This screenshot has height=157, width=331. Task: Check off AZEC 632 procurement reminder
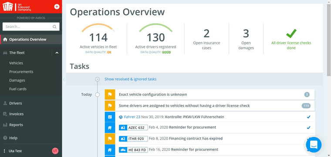coord(309,128)
